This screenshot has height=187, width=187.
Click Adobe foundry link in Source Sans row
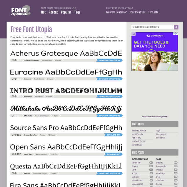[42, 135]
